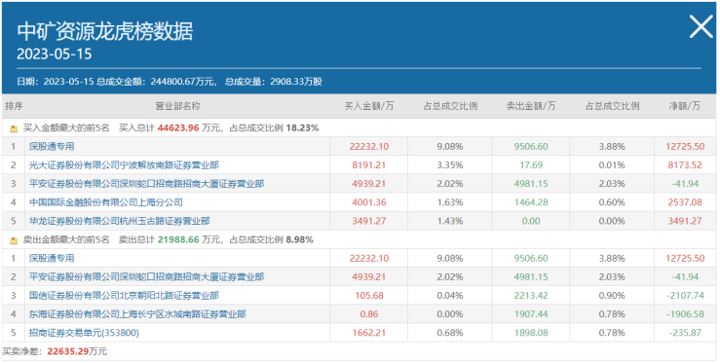Screen dimensions: 720x363
Task: Click the net amount -2107.74 cell
Action: tap(685, 296)
